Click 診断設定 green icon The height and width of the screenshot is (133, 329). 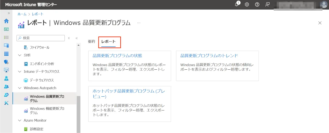(26, 129)
